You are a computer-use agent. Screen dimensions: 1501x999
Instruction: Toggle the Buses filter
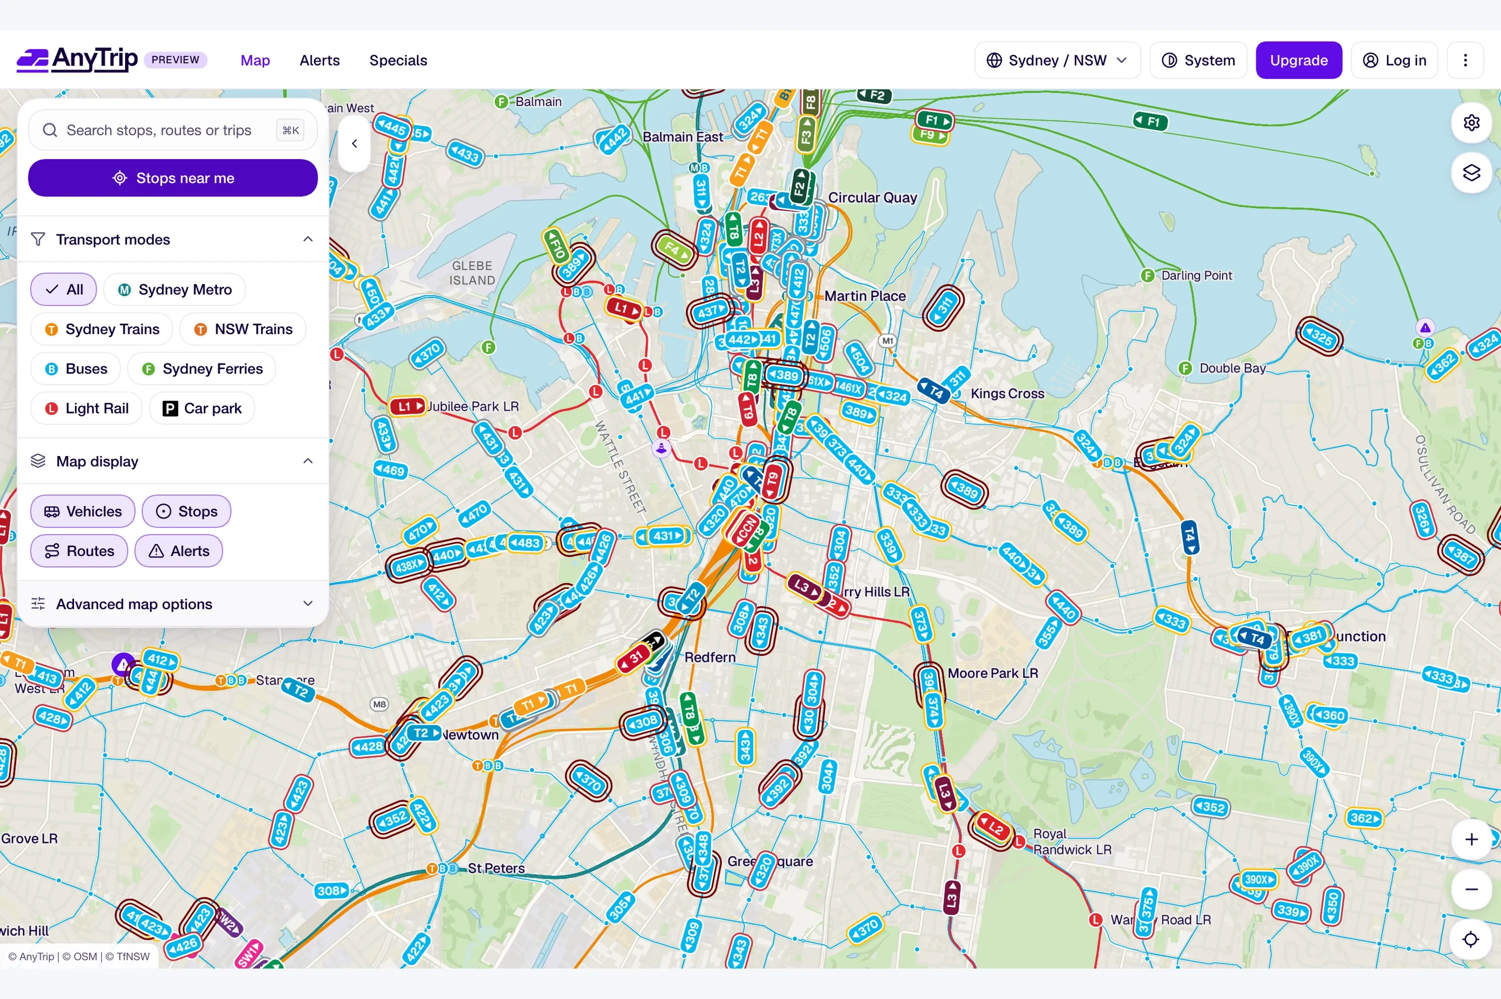76,369
